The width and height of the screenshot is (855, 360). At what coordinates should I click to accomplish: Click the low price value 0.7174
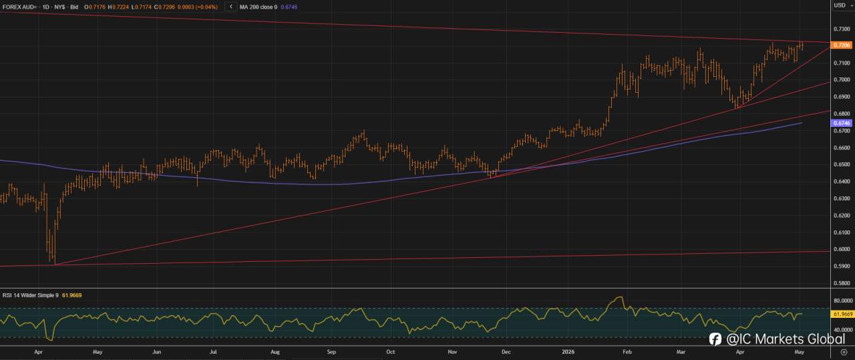click(143, 6)
